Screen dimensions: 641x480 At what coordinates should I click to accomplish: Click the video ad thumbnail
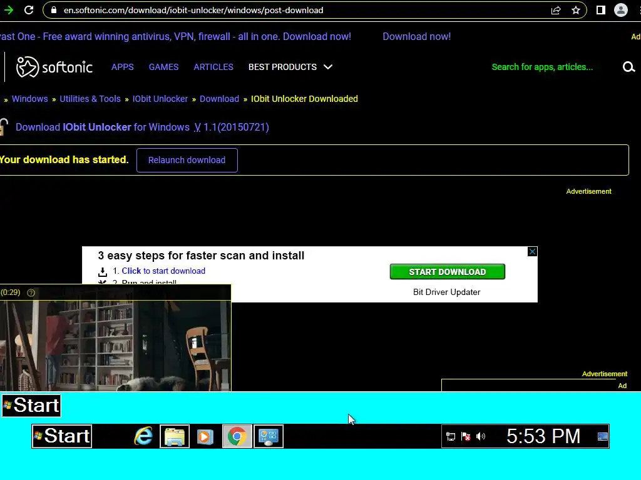pos(115,346)
